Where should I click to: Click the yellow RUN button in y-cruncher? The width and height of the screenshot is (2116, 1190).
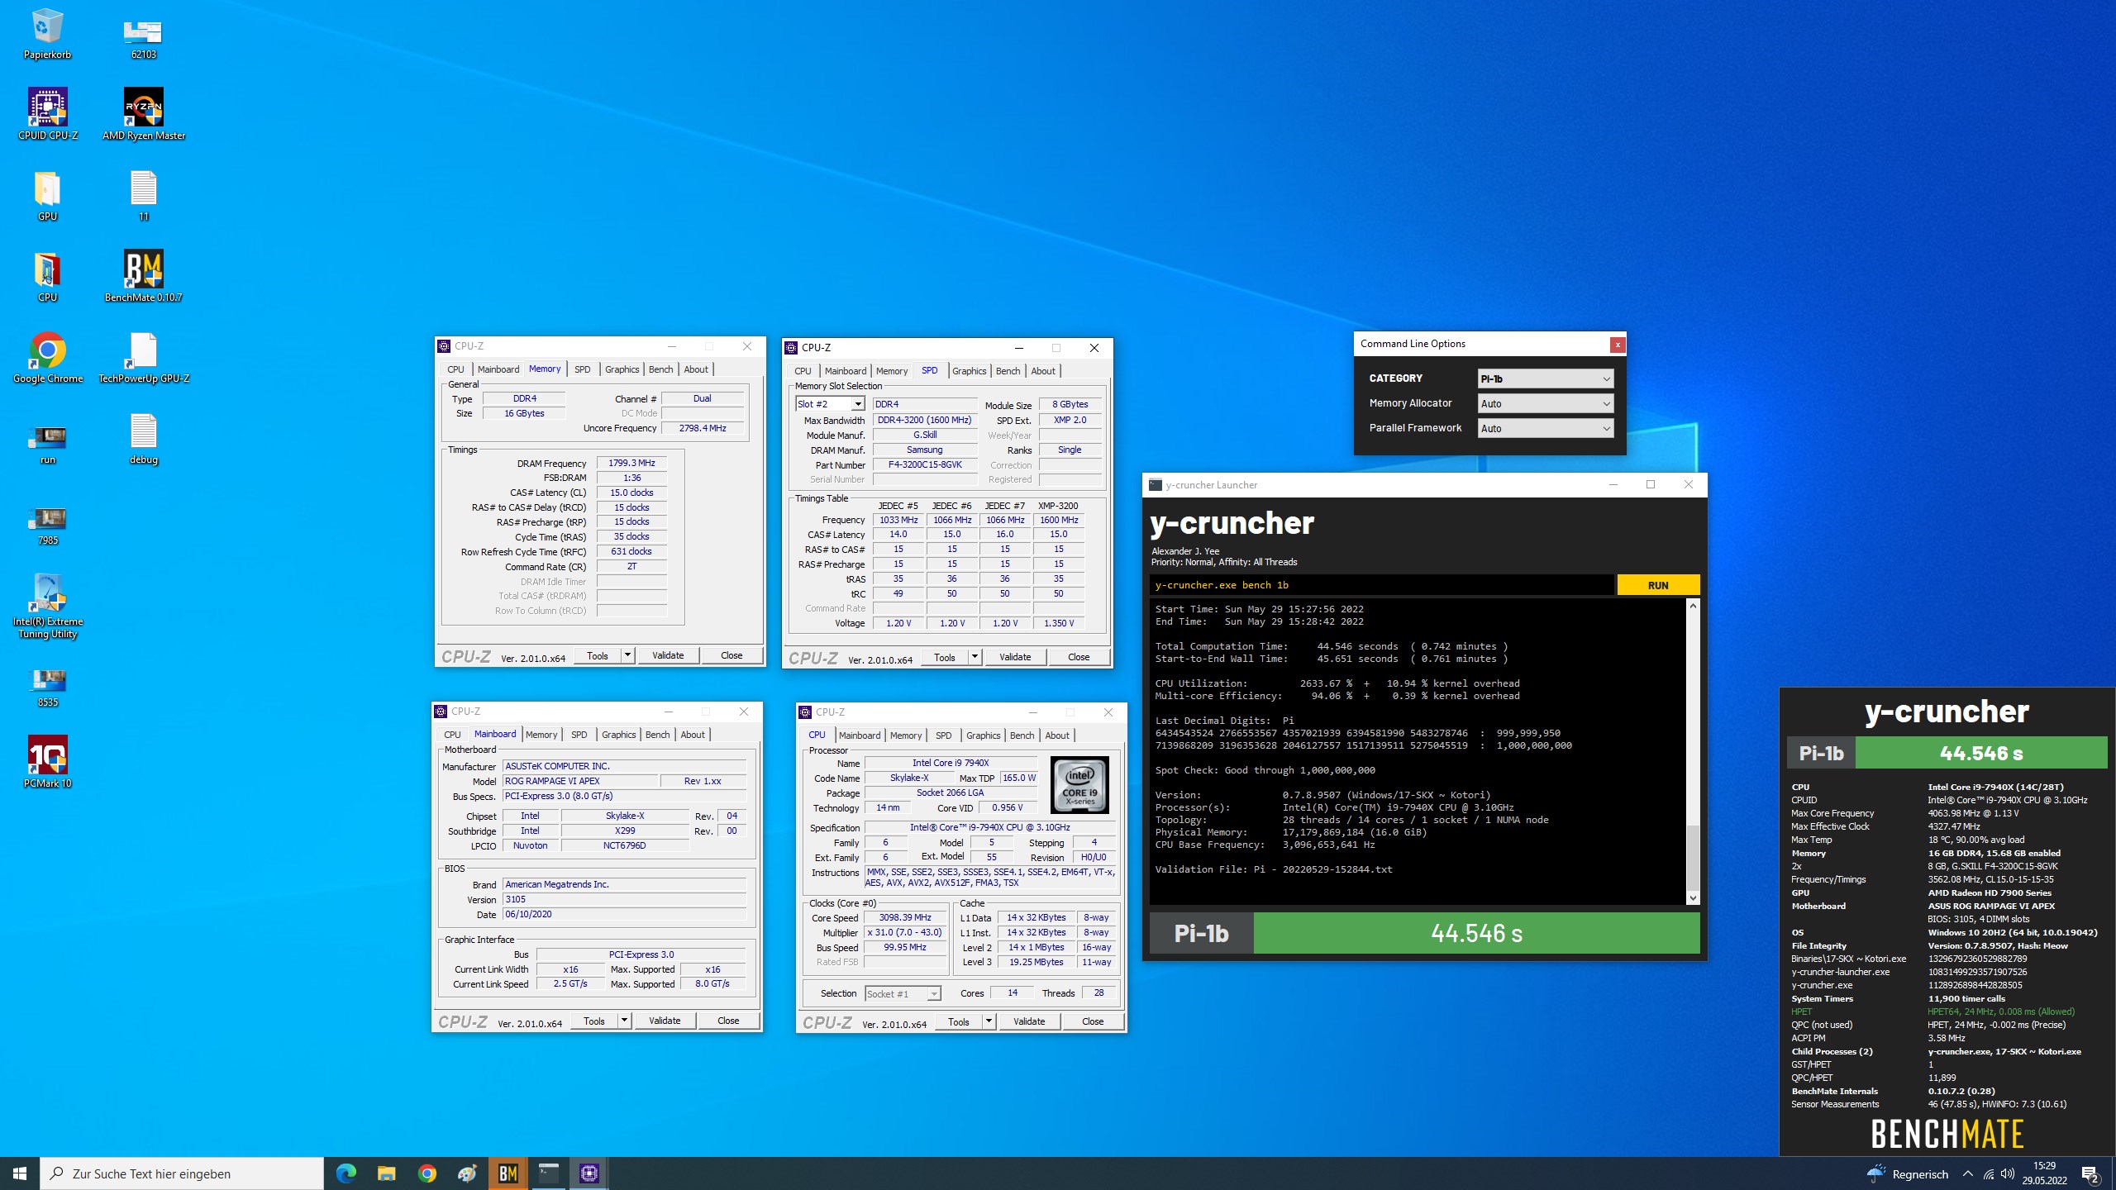(x=1658, y=585)
